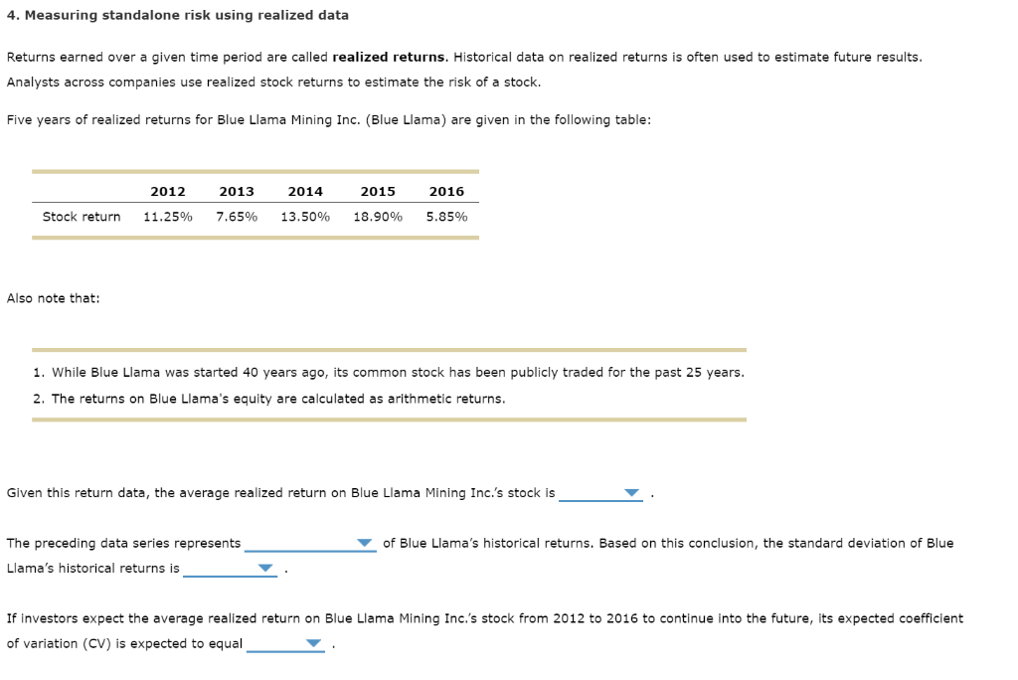
Task: Open the data series represents dropdown
Action: tap(363, 543)
